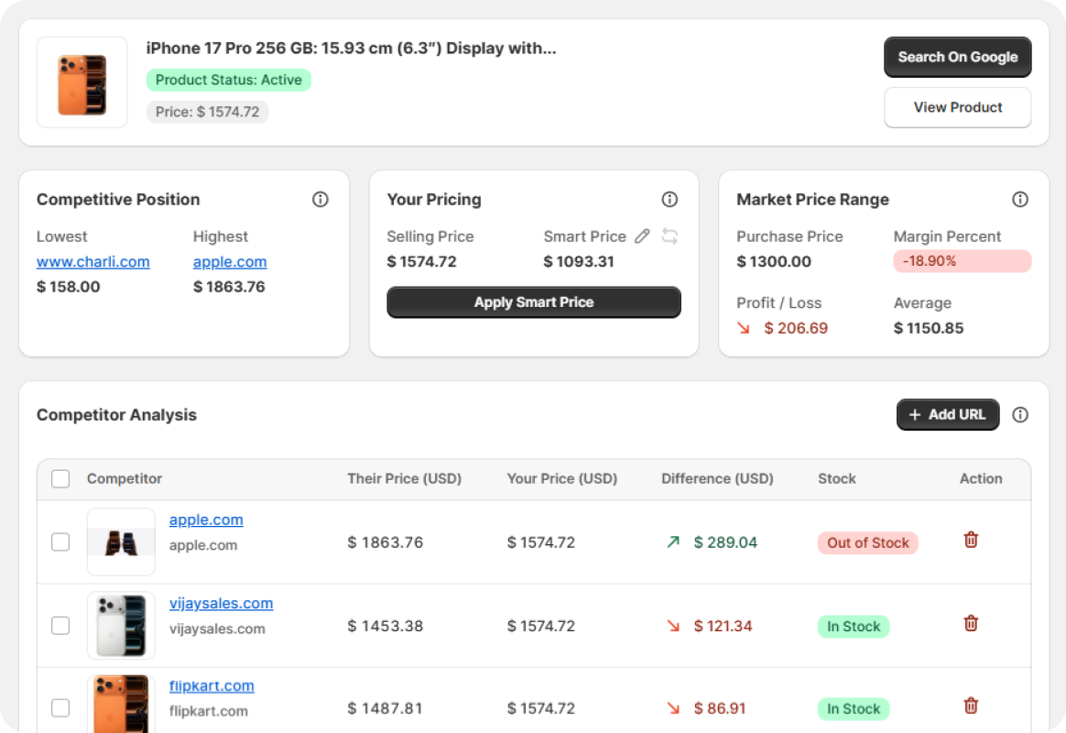Check the apple.com row checkbox

[60, 542]
